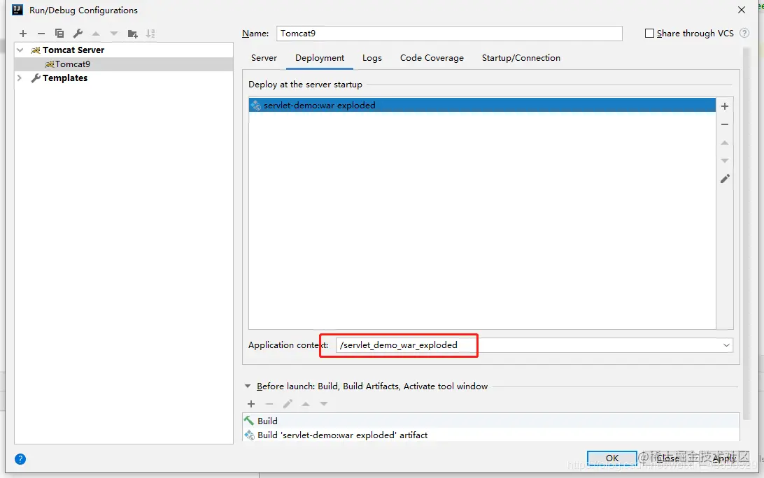Select the Templates node

[x=65, y=78]
